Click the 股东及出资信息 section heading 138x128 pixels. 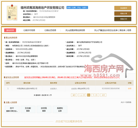[12, 77]
